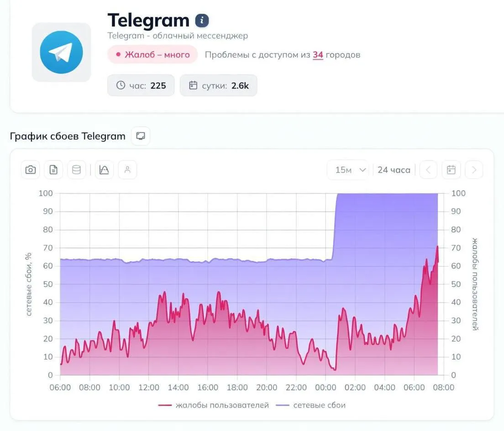
Task: Go to next period with right arrow
Action: pos(474,170)
